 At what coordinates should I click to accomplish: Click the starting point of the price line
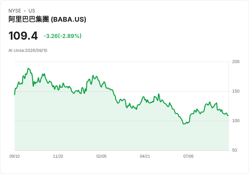[x=15, y=95]
